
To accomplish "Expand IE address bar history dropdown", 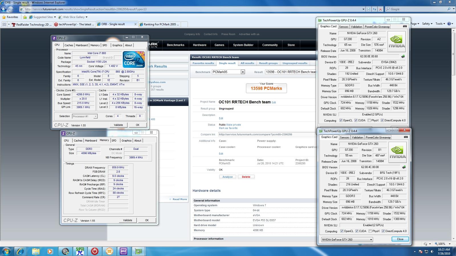I will [x=363, y=9].
